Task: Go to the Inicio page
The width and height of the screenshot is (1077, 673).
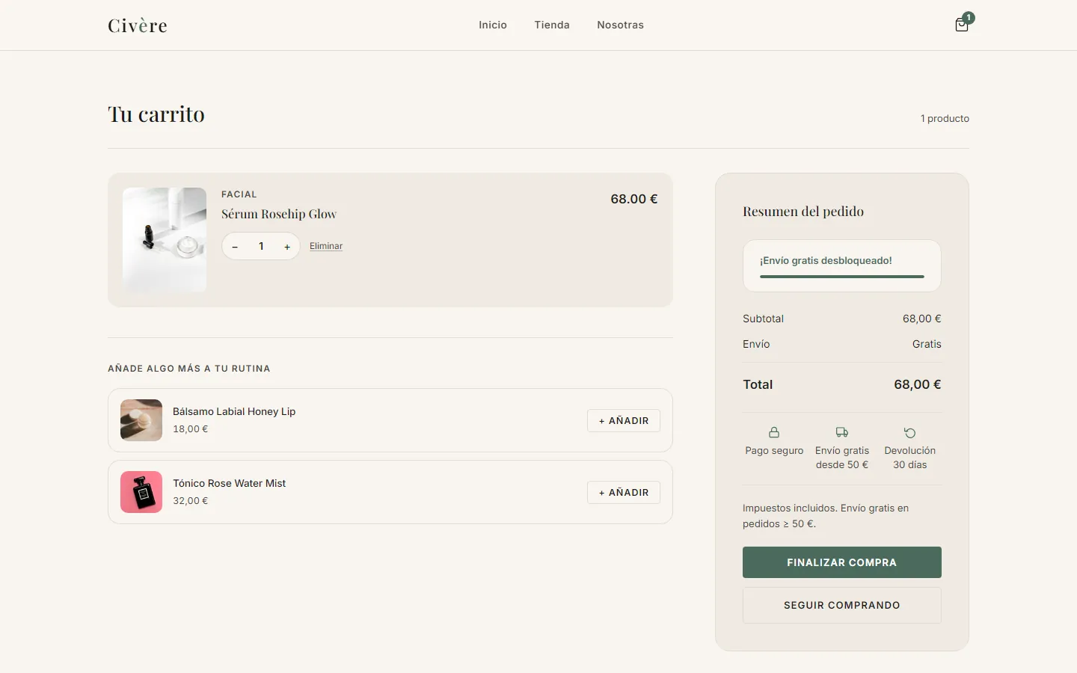Action: tap(493, 25)
